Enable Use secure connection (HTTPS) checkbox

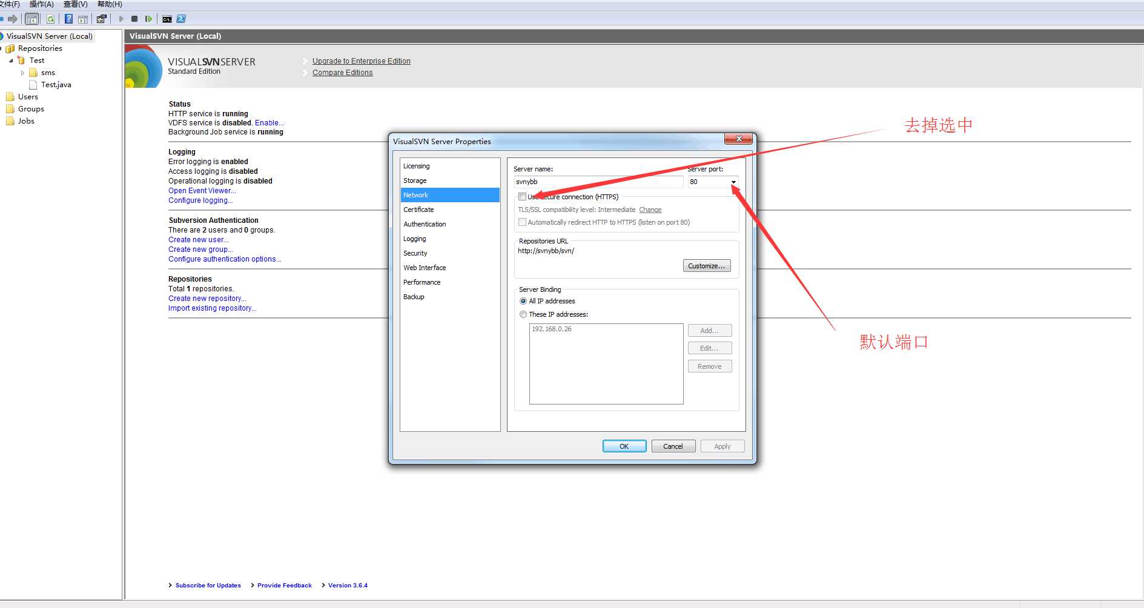(522, 197)
